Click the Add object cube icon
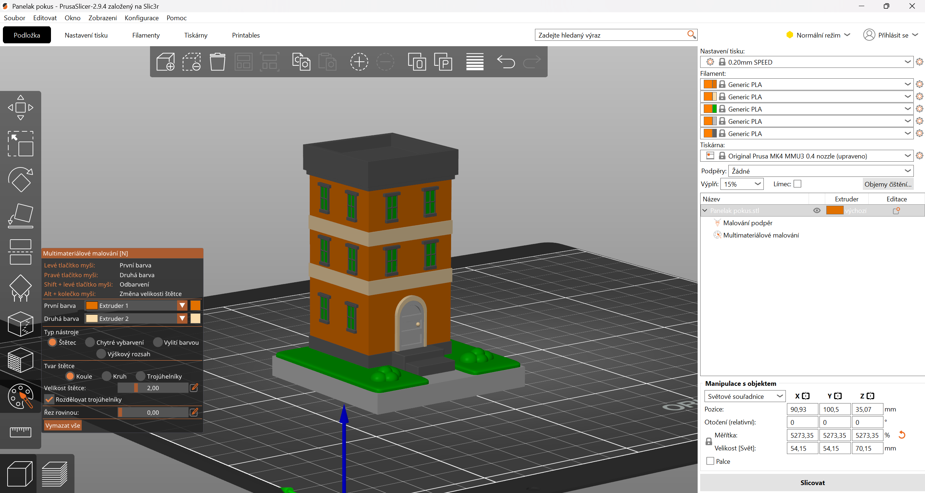This screenshot has width=925, height=493. point(166,62)
